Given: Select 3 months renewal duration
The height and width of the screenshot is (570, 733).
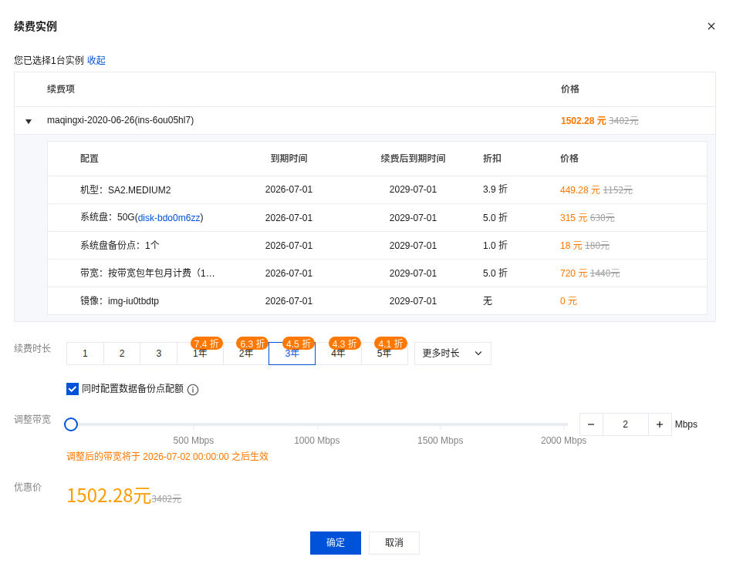Looking at the screenshot, I should pos(158,354).
